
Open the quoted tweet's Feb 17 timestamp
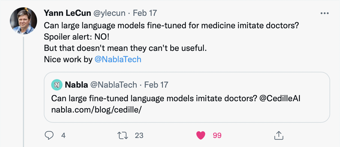pyautogui.click(x=156, y=85)
